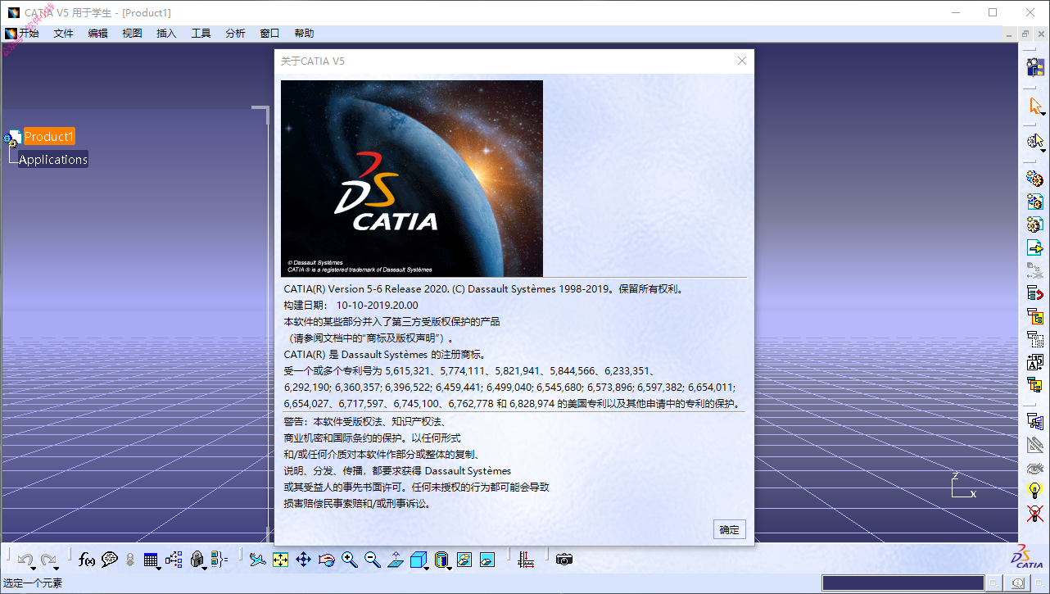Image resolution: width=1050 pixels, height=594 pixels.
Task: Open the Undo history dropdown arrow
Action: coord(34,568)
